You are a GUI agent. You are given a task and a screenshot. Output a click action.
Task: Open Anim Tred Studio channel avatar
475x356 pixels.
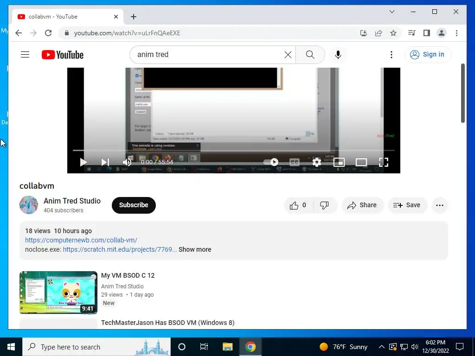click(29, 205)
